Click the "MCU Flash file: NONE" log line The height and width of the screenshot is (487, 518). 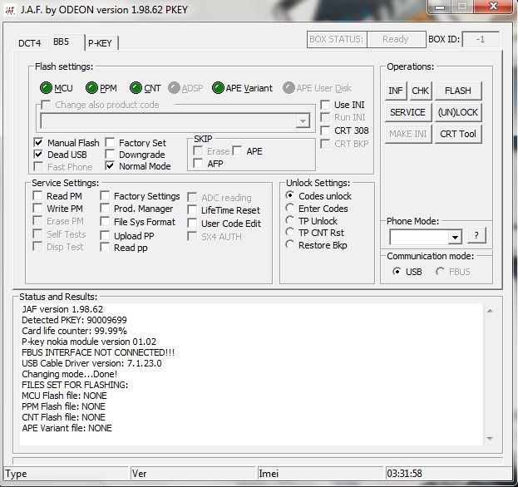coord(64,396)
